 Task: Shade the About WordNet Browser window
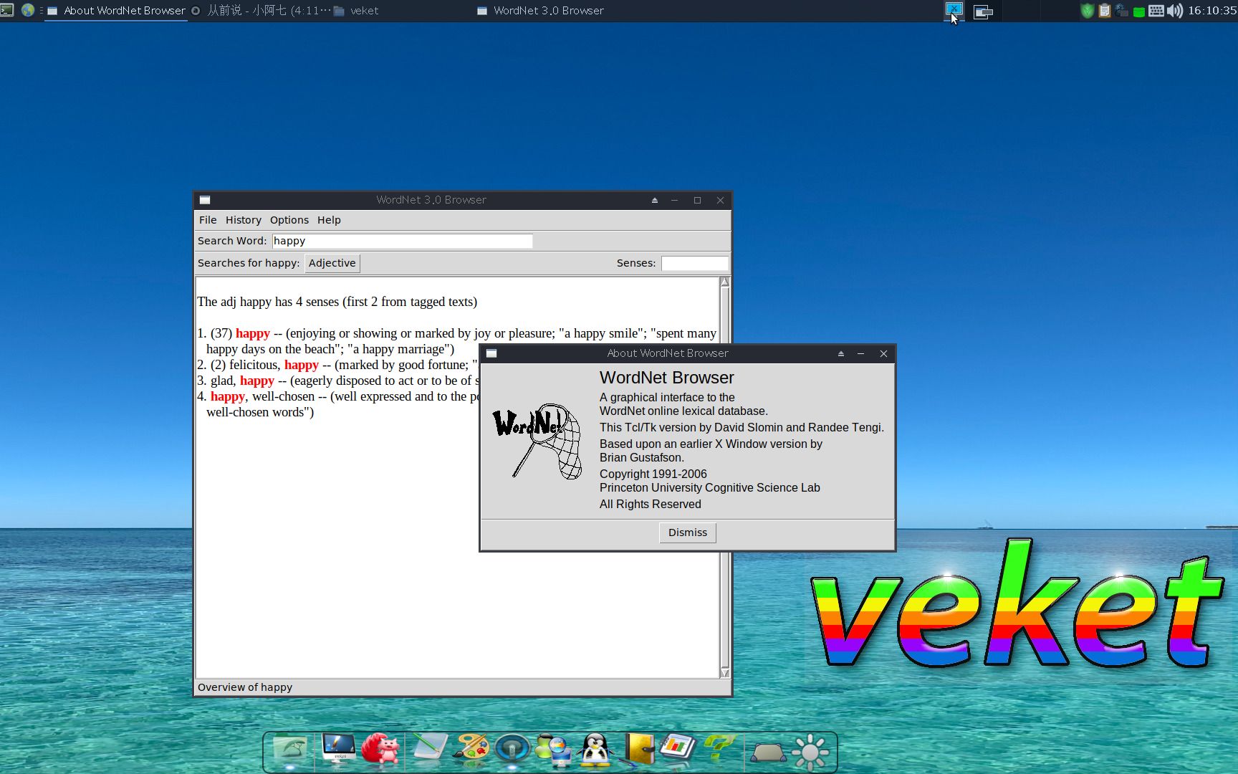(x=841, y=353)
